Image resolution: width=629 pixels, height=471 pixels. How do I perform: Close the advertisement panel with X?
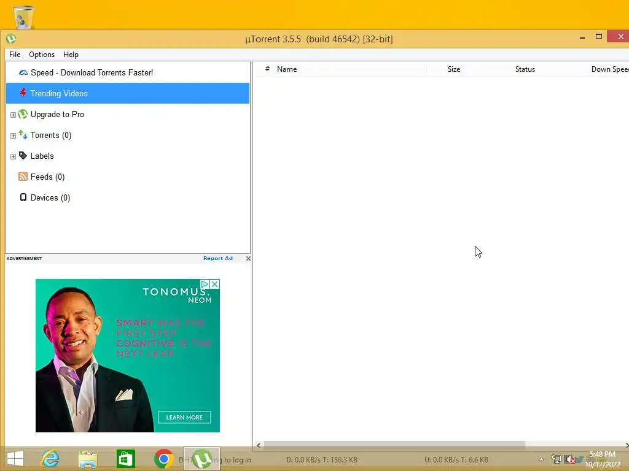click(248, 258)
